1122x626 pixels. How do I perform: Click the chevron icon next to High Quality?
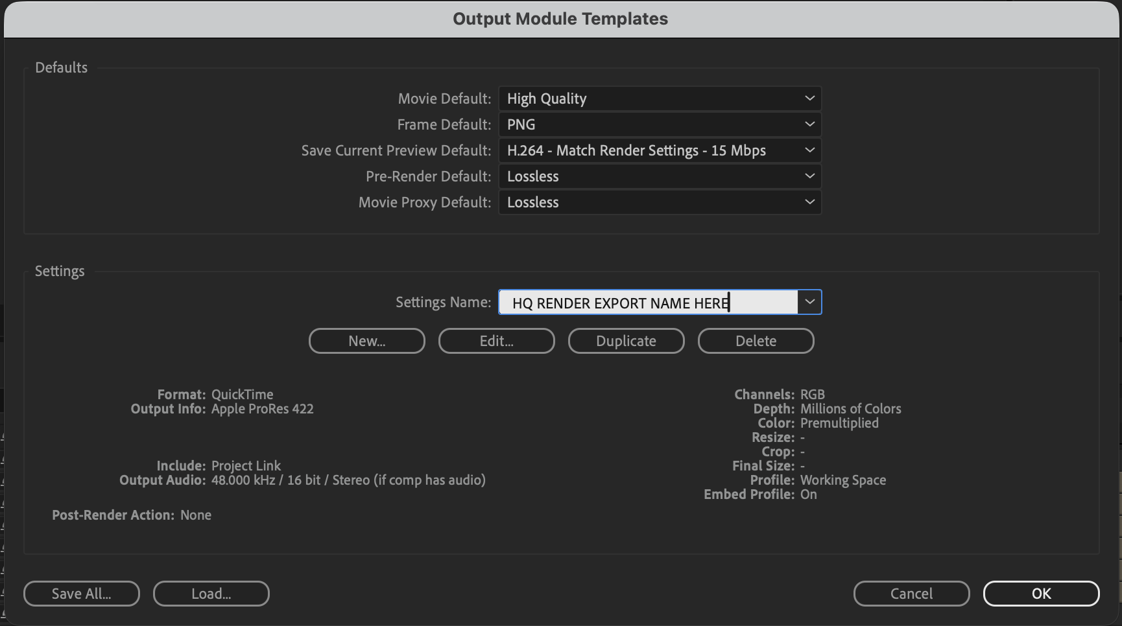809,98
